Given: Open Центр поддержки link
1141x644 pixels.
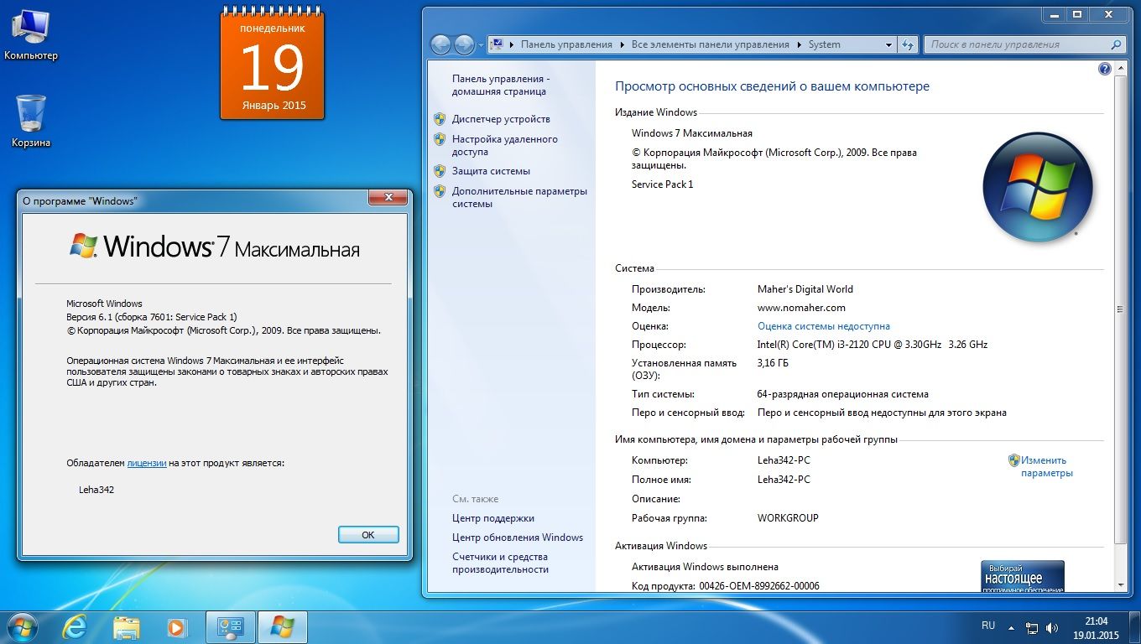Looking at the screenshot, I should pyautogui.click(x=492, y=518).
